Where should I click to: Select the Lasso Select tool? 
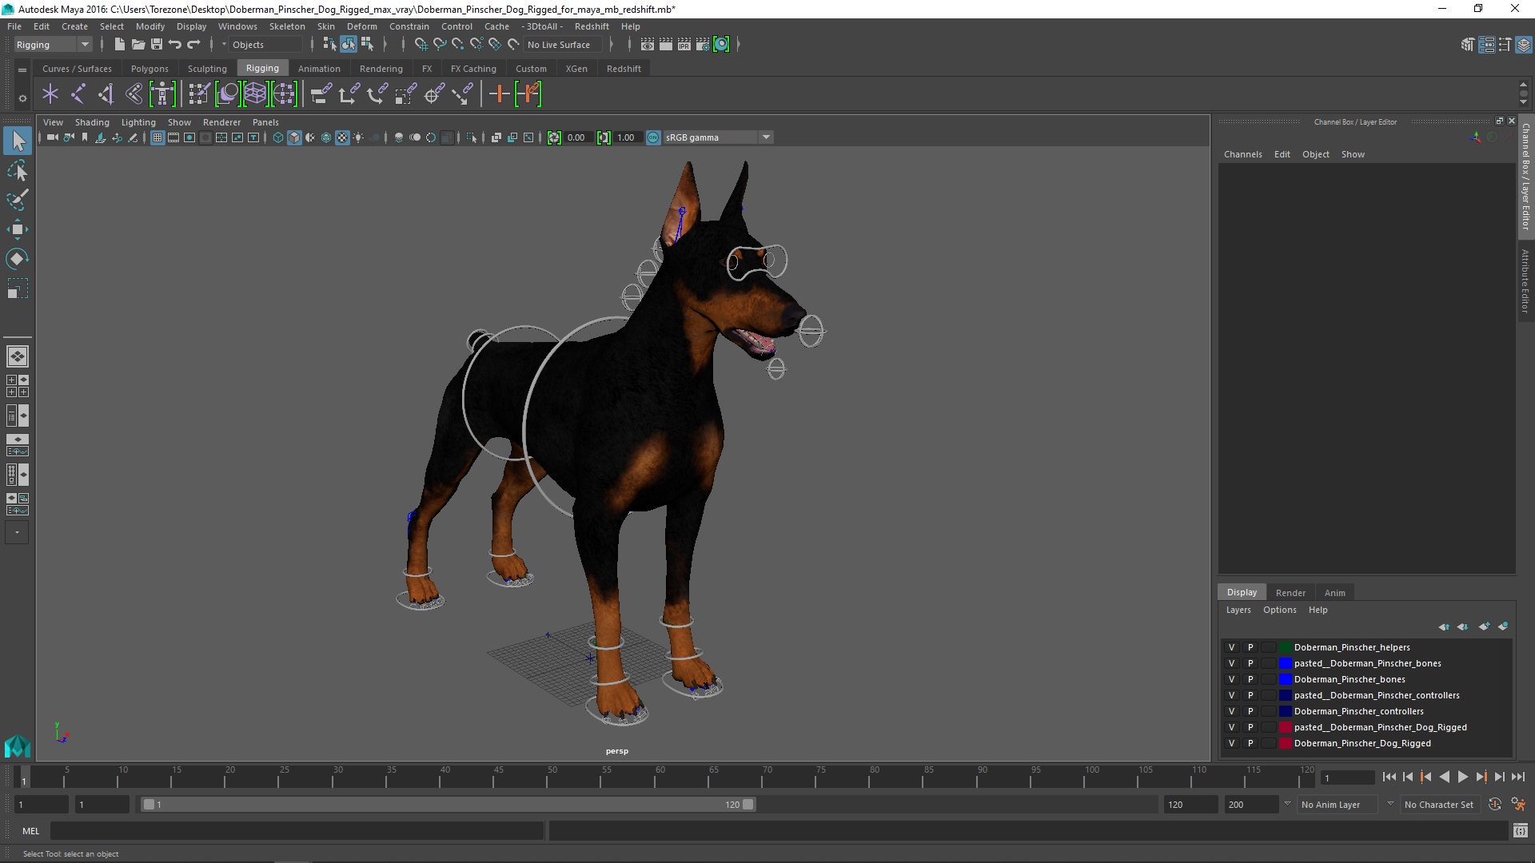tap(18, 171)
